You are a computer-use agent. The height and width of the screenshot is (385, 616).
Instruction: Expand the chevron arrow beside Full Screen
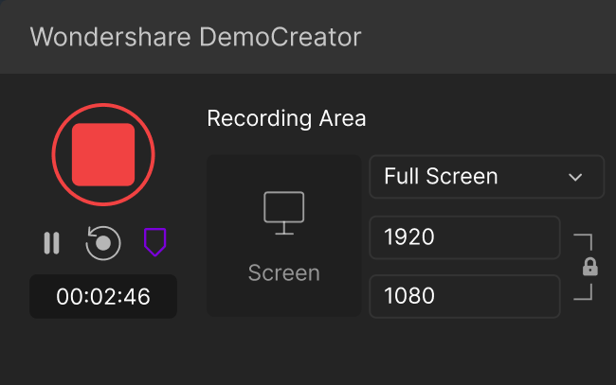(x=574, y=177)
